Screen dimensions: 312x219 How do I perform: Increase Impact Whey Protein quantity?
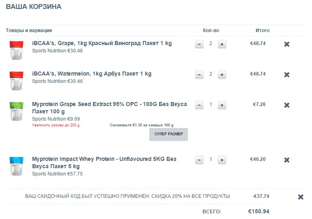pos(222,160)
